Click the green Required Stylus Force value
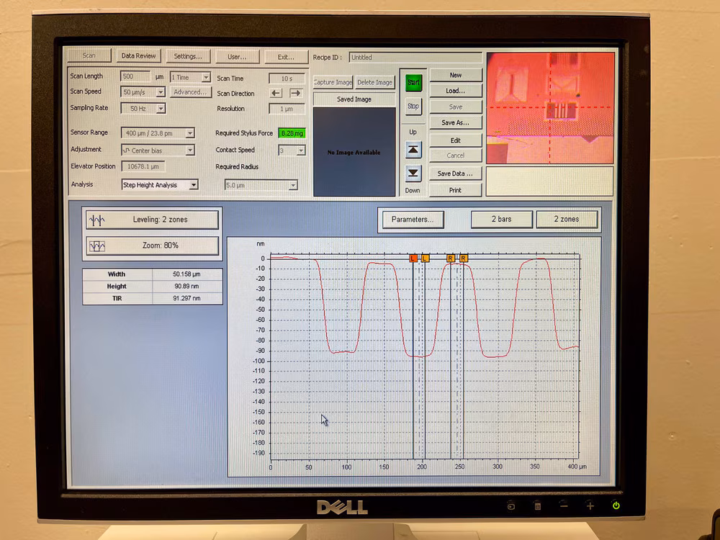This screenshot has height=540, width=720. [292, 133]
